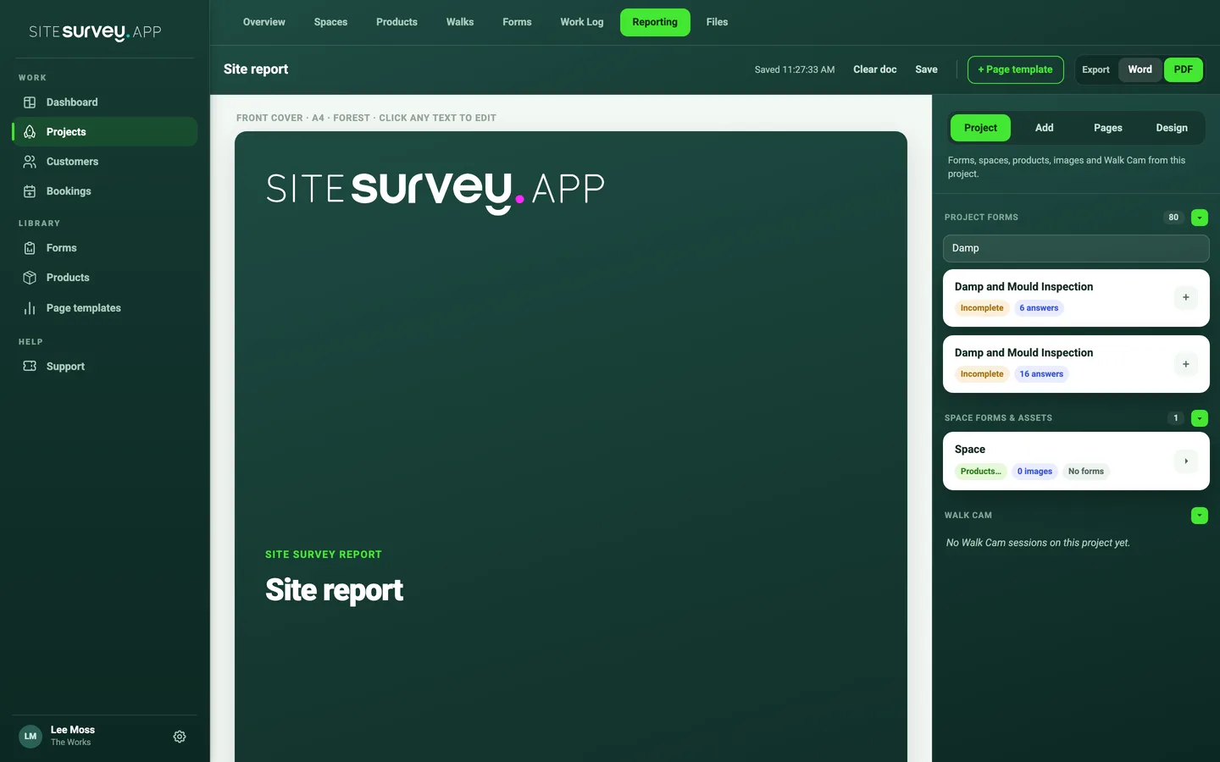Switch to the Pages panel tab

point(1108,128)
